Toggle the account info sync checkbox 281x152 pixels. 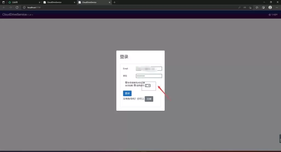tap(126, 82)
